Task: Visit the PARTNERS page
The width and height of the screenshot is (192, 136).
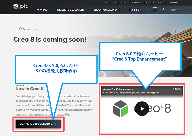Action: [135, 3]
